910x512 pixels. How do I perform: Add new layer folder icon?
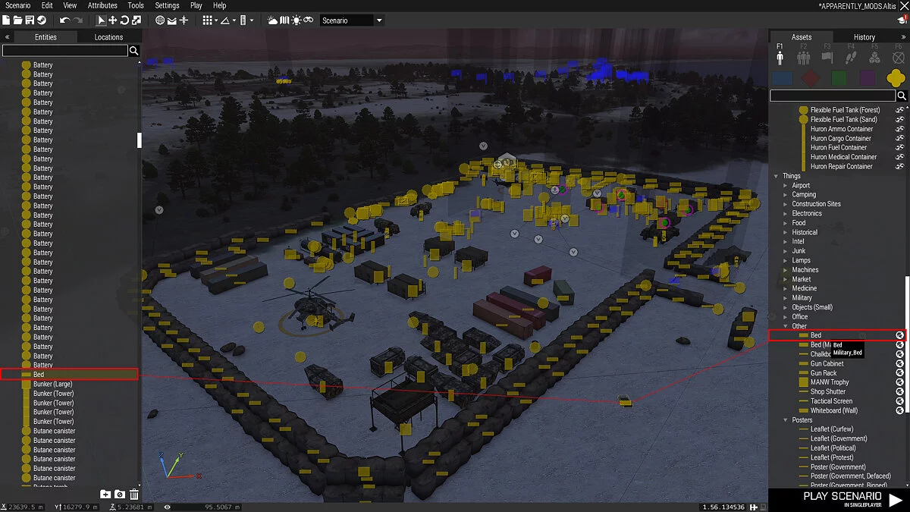point(105,495)
